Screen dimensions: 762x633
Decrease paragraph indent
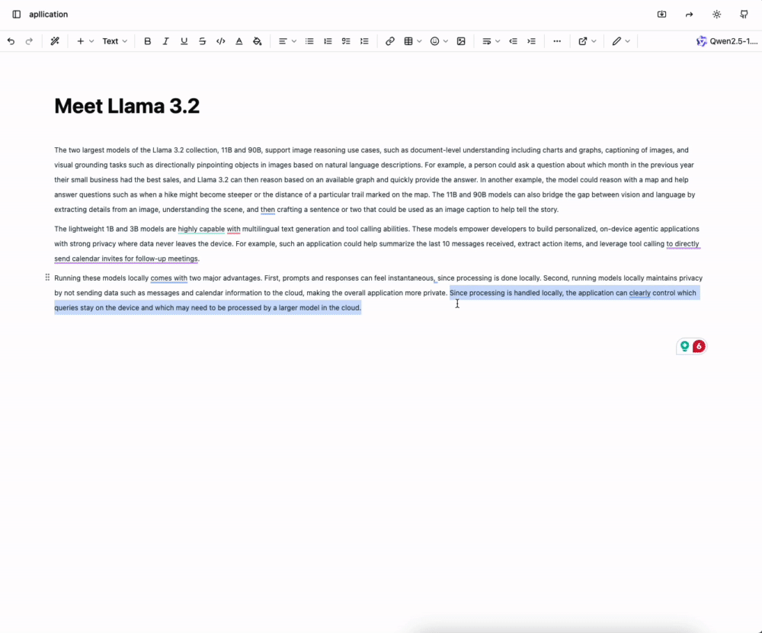click(x=513, y=41)
